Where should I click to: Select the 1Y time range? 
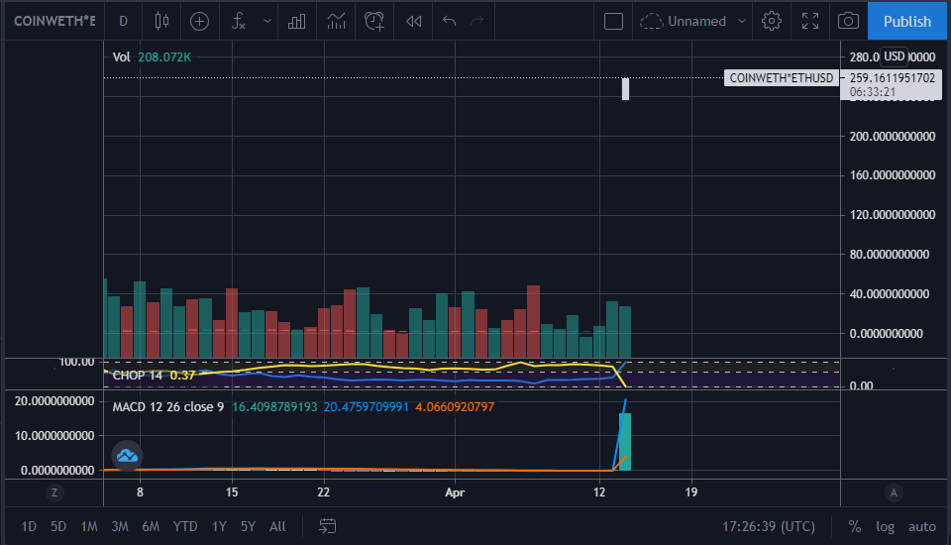(219, 526)
